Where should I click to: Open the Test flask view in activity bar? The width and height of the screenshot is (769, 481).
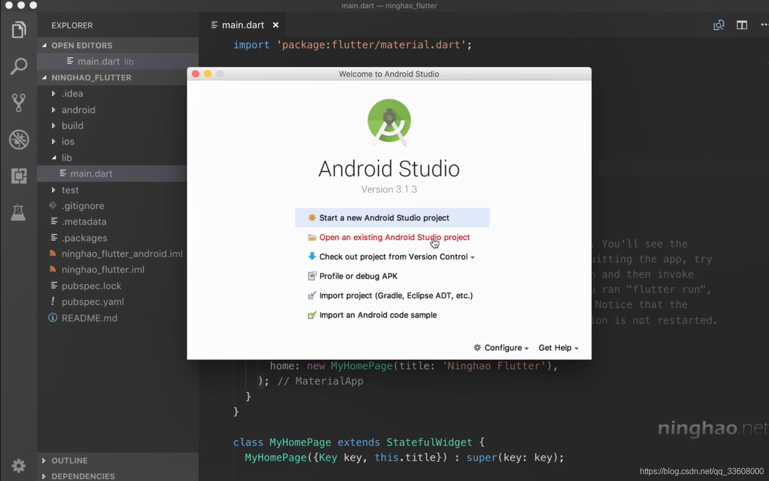pos(18,213)
